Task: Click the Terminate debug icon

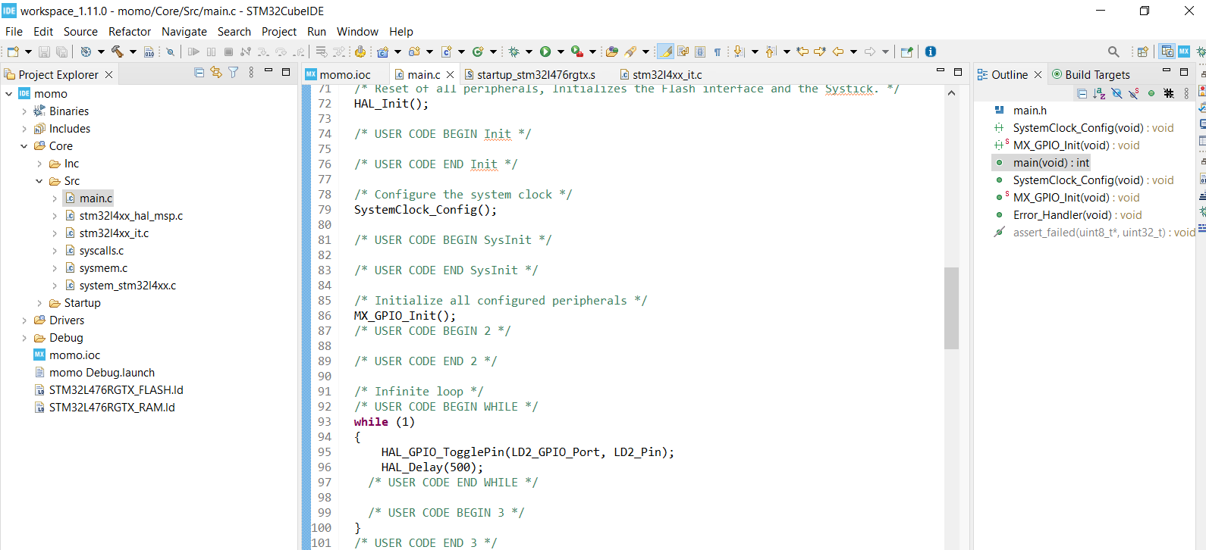Action: pyautogui.click(x=228, y=52)
